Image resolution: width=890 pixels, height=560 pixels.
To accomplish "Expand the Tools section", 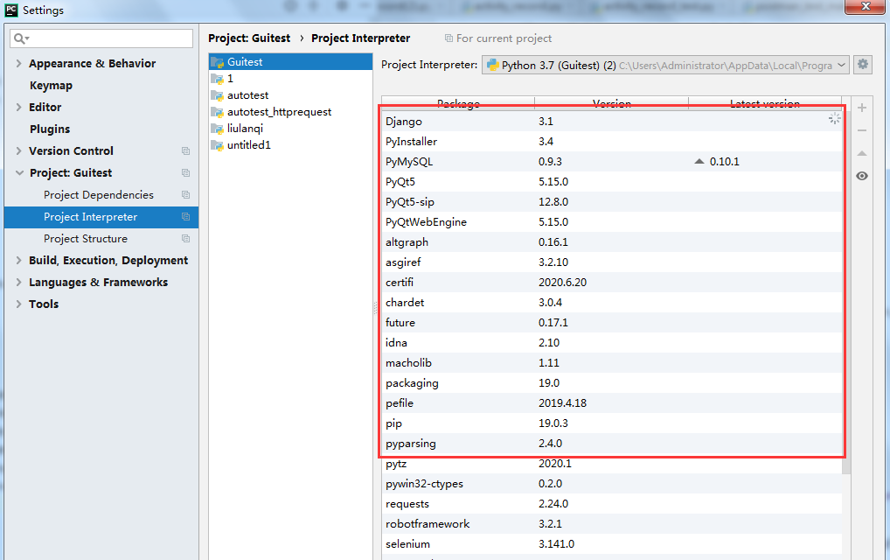I will coord(18,304).
